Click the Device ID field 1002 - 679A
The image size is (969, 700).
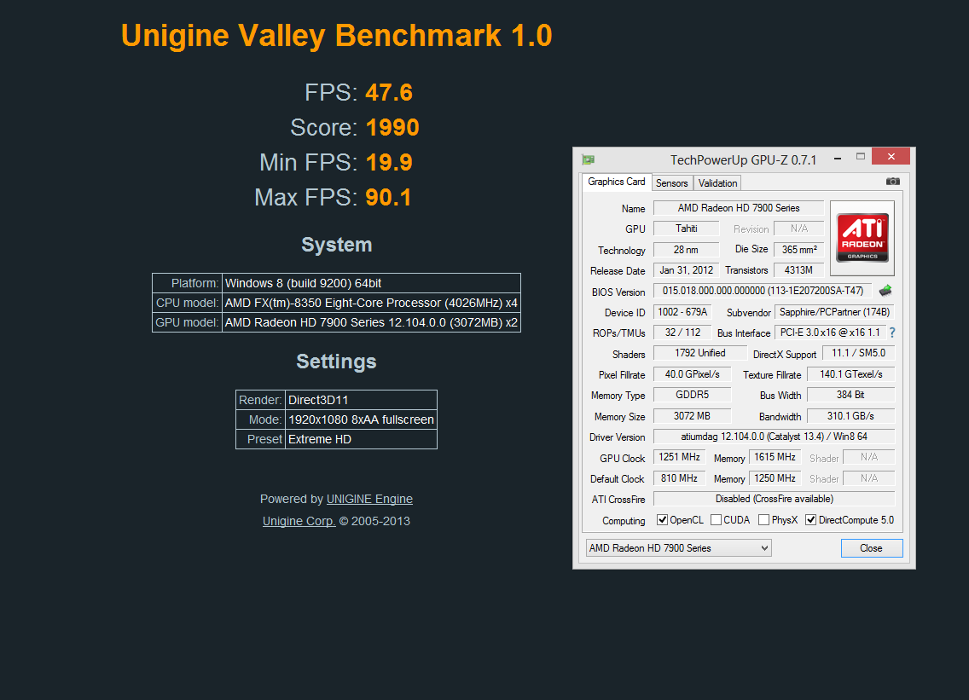point(682,312)
